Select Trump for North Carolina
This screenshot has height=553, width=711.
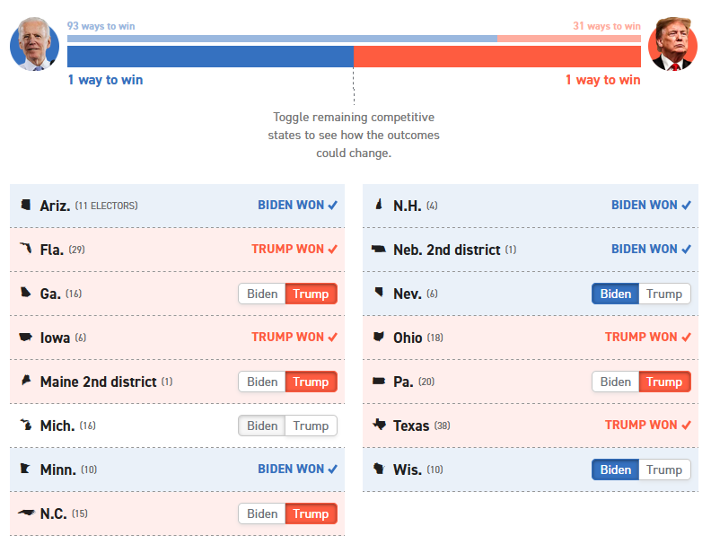(311, 513)
